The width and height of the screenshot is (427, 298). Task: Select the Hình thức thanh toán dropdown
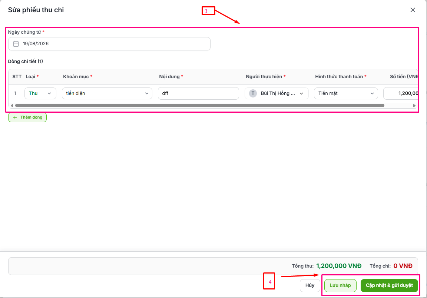[346, 93]
